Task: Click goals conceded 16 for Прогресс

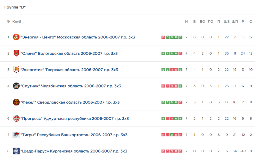Action: click(235, 119)
